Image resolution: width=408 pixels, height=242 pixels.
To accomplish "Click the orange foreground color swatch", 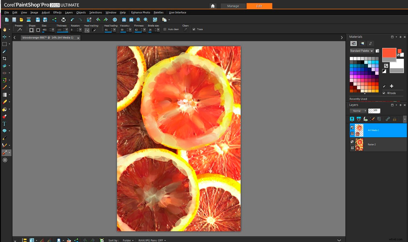I will pos(389,52).
